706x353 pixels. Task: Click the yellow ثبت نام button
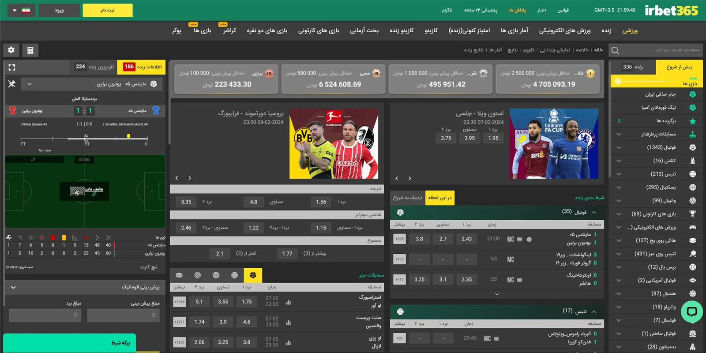pyautogui.click(x=108, y=10)
